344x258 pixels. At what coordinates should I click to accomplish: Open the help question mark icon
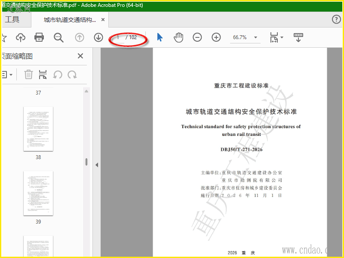point(336,19)
